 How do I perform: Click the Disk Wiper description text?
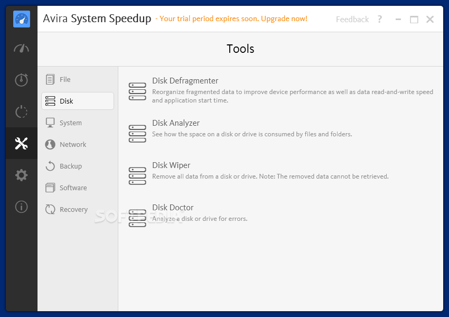click(x=270, y=176)
